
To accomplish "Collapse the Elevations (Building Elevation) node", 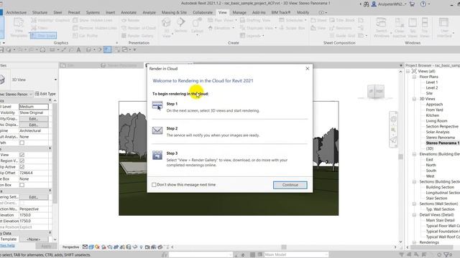I will 414,154.
